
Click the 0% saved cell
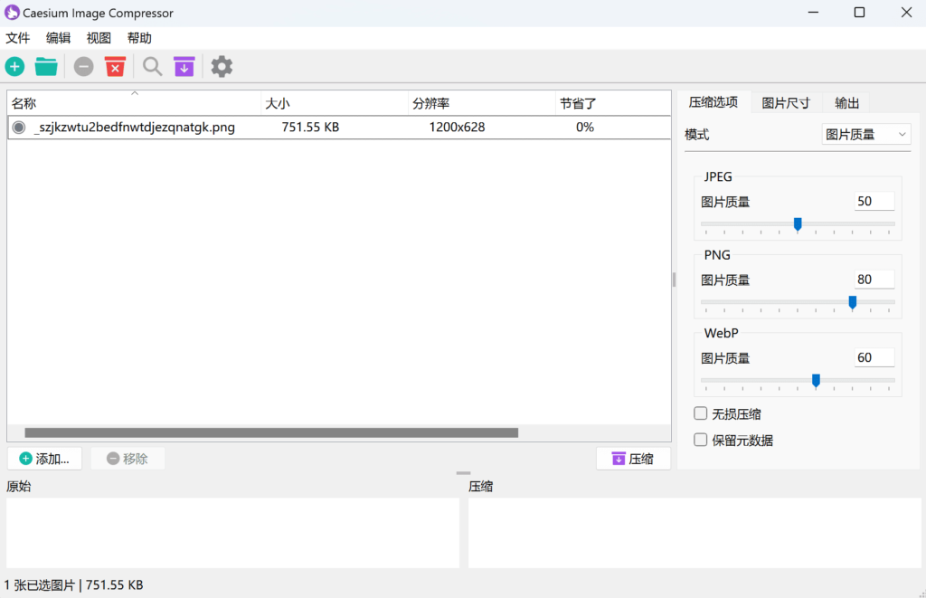[585, 127]
